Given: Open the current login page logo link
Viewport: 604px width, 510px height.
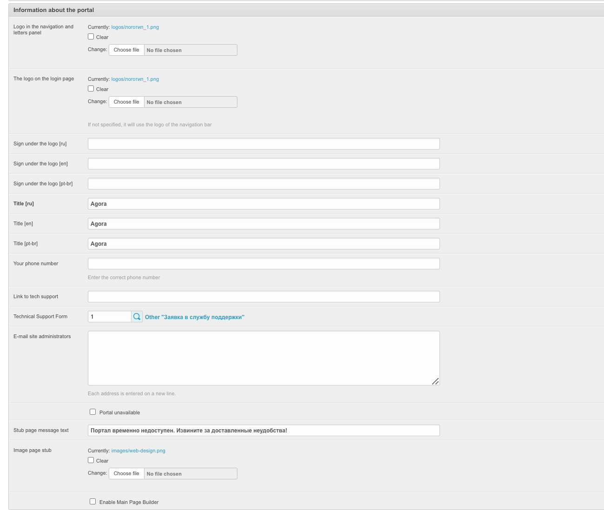Looking at the screenshot, I should click(135, 79).
